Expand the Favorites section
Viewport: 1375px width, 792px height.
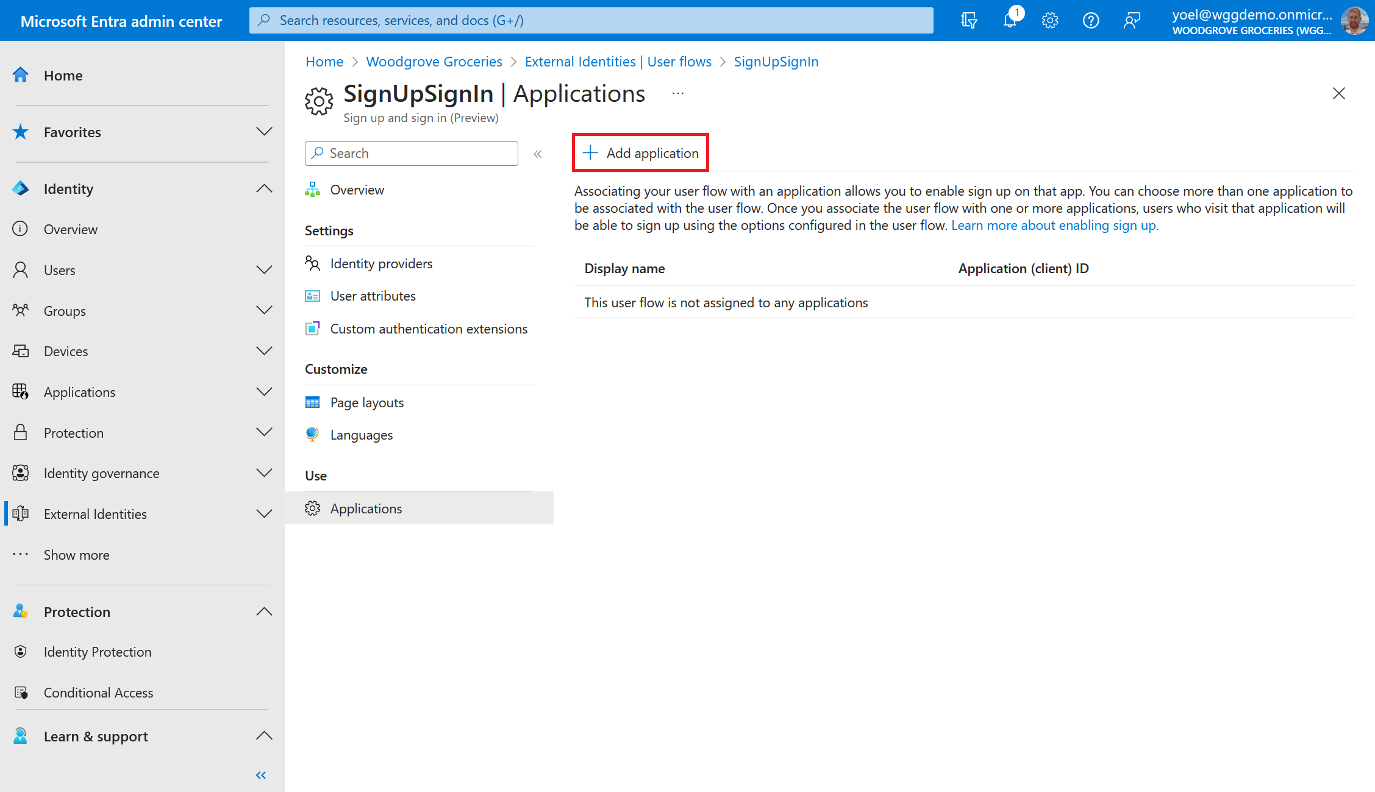[x=264, y=132]
